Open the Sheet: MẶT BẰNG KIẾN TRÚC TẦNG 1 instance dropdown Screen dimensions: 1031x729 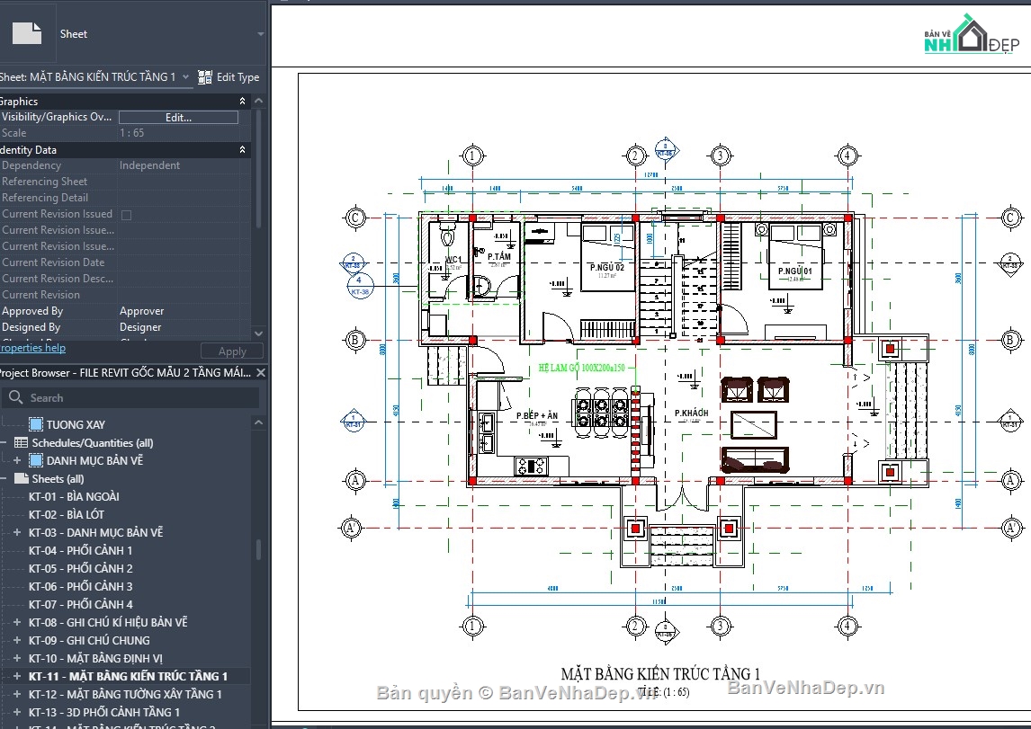point(185,76)
